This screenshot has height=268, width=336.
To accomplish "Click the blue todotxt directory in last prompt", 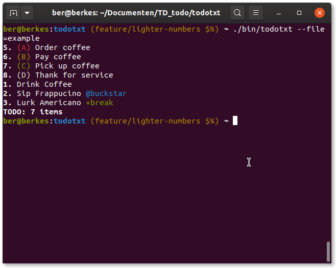I will [69, 121].
